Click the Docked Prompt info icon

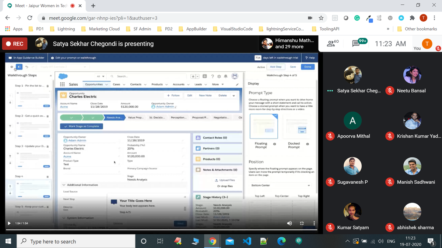[307, 144]
